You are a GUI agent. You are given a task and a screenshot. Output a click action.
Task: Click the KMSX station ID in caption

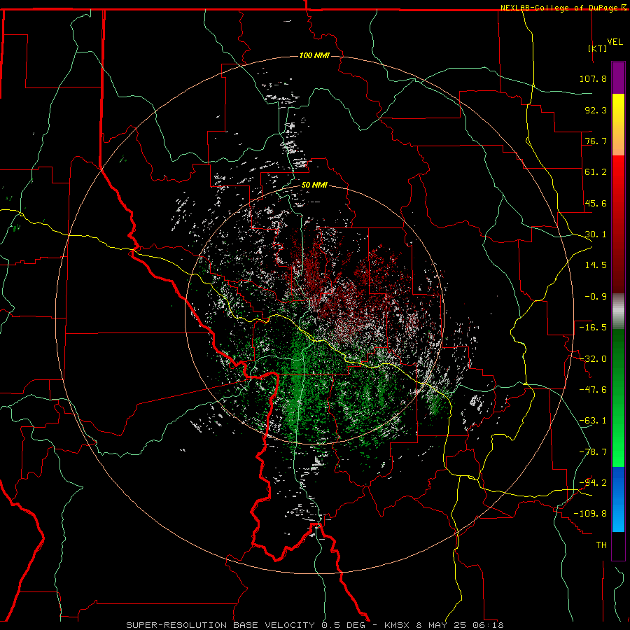coord(398,625)
